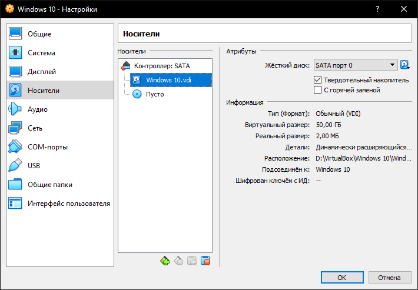This screenshot has width=418, height=290.
Task: Click the OK button
Action: [342, 278]
